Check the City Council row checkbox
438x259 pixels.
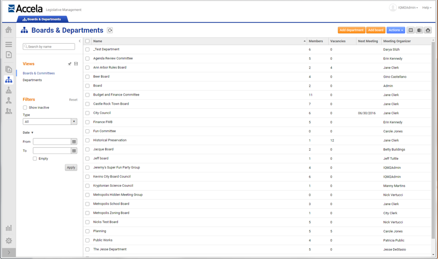87,113
